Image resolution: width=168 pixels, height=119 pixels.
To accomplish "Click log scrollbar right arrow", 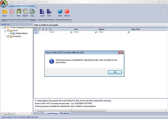I will [x=166, y=110].
